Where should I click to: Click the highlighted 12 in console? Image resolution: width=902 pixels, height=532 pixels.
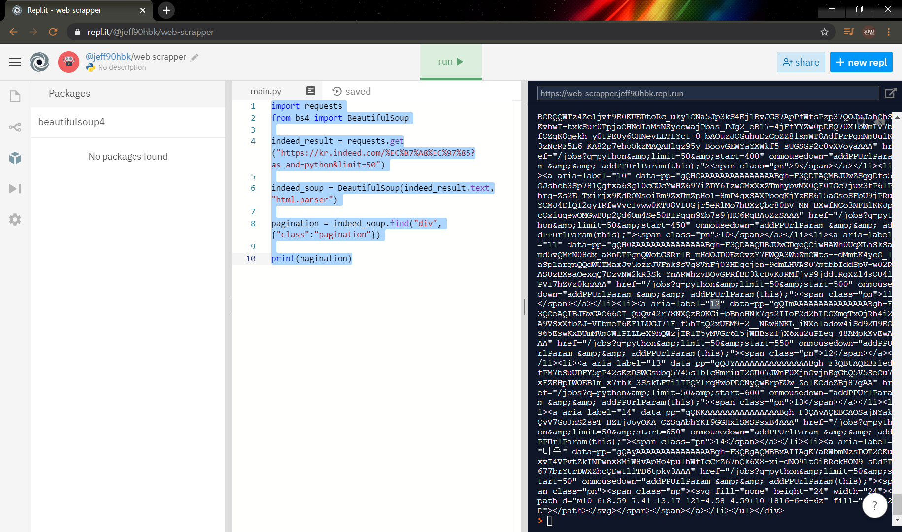715,304
